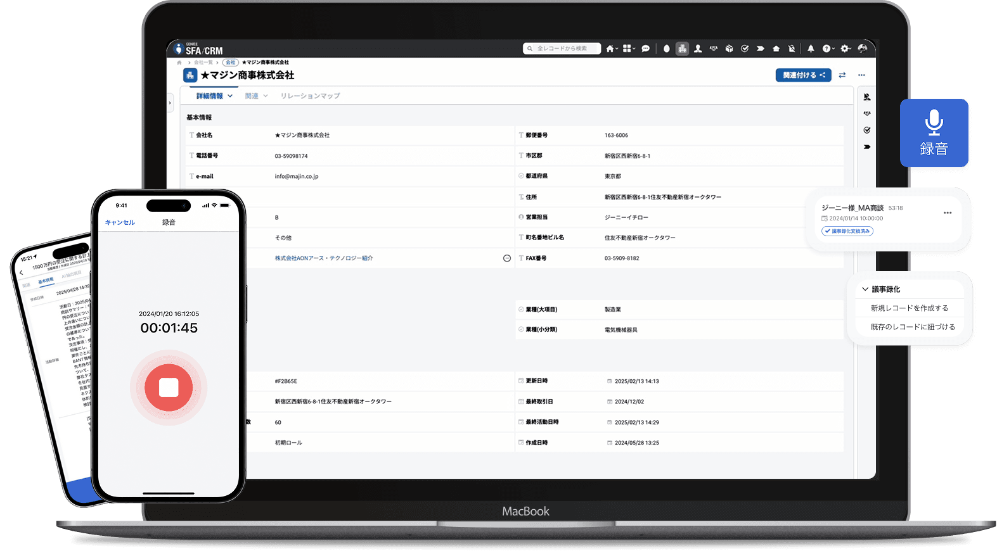997x551 pixels.
Task: Click the tag arrow icon in top bar
Action: pos(760,49)
